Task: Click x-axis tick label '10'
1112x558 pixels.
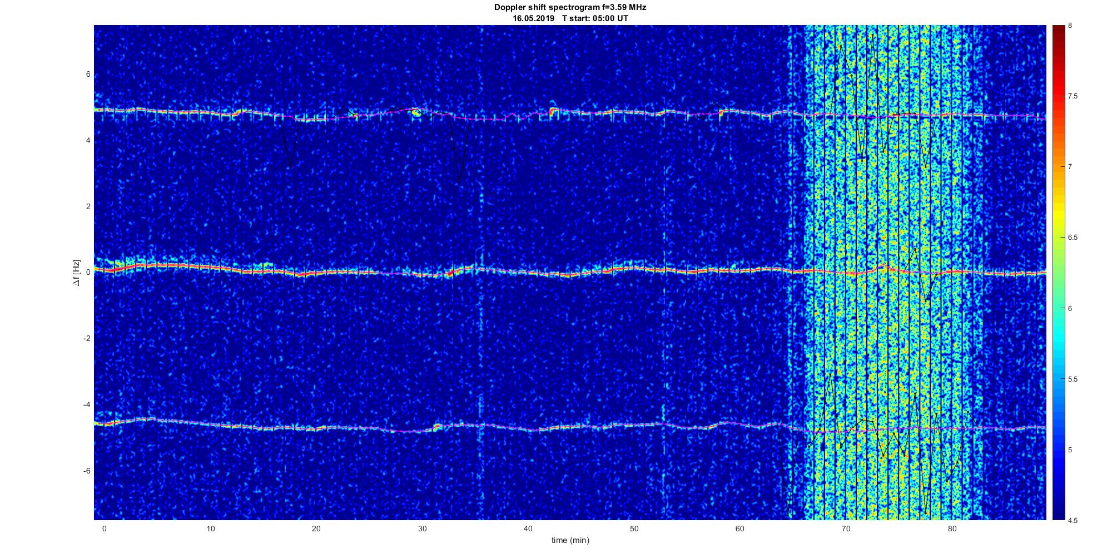Action: 210,529
